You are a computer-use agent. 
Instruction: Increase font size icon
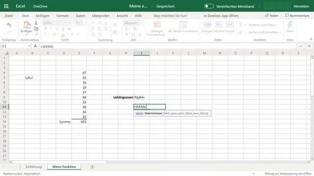[x=72, y=35]
